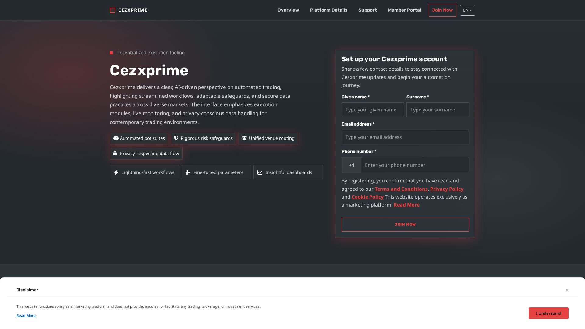
Task: Click the lightning icon on Lightning-fast workflows
Action: point(116,172)
